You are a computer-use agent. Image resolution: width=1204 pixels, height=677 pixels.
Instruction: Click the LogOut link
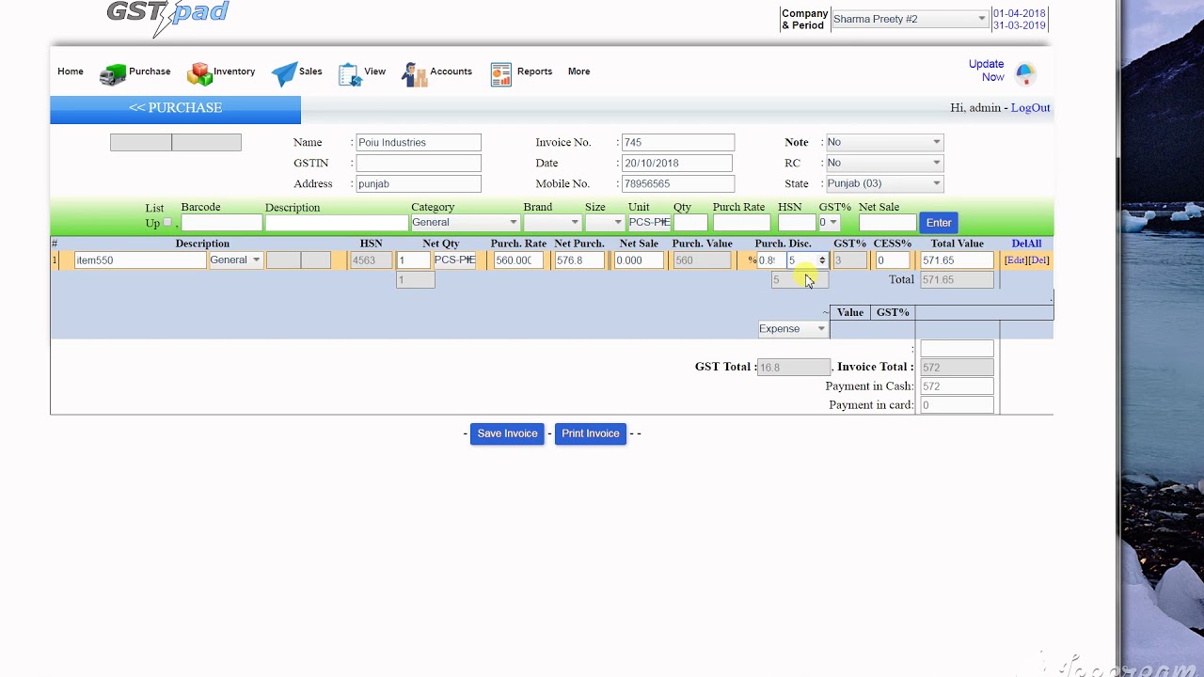(x=1030, y=108)
